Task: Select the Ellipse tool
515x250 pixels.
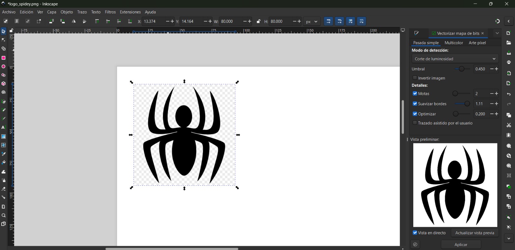Action: tap(4, 67)
